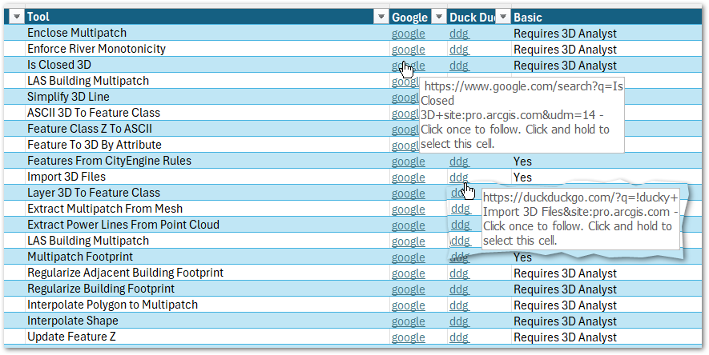Open google link for Features From CityEngine Rules
This screenshot has height=355, width=709.
(408, 162)
